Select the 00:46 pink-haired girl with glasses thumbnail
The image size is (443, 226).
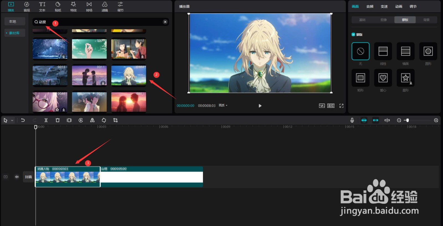(50, 102)
